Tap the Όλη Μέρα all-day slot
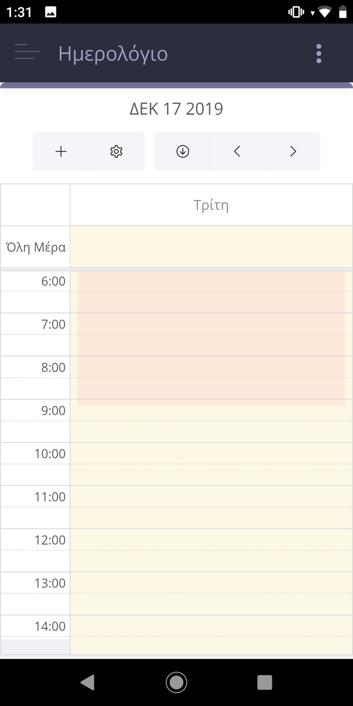This screenshot has width=353, height=706. coord(211,247)
